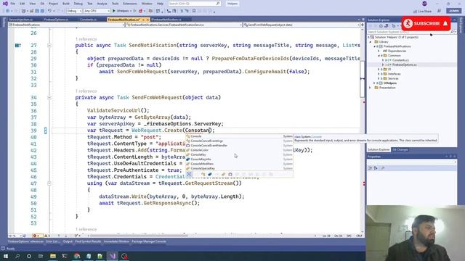Open the Error List tab

pyautogui.click(x=53, y=241)
